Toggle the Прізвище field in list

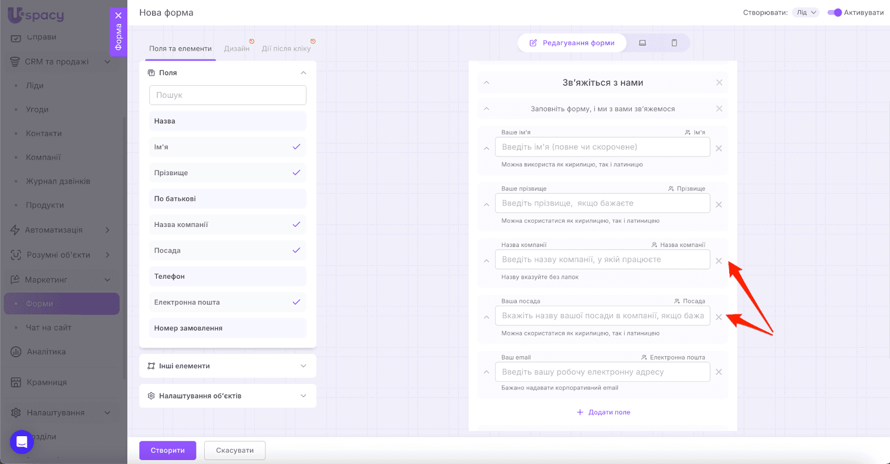[228, 173]
